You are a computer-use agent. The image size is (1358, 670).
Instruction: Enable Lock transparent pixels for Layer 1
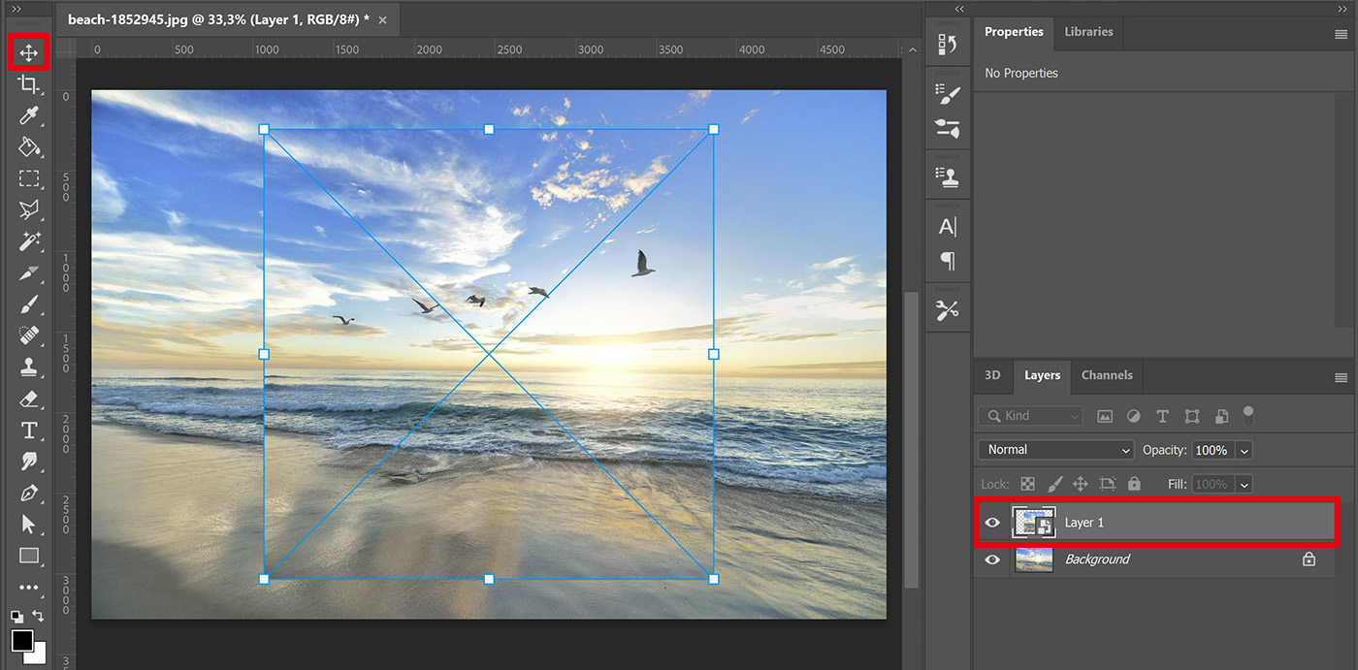[x=1026, y=483]
